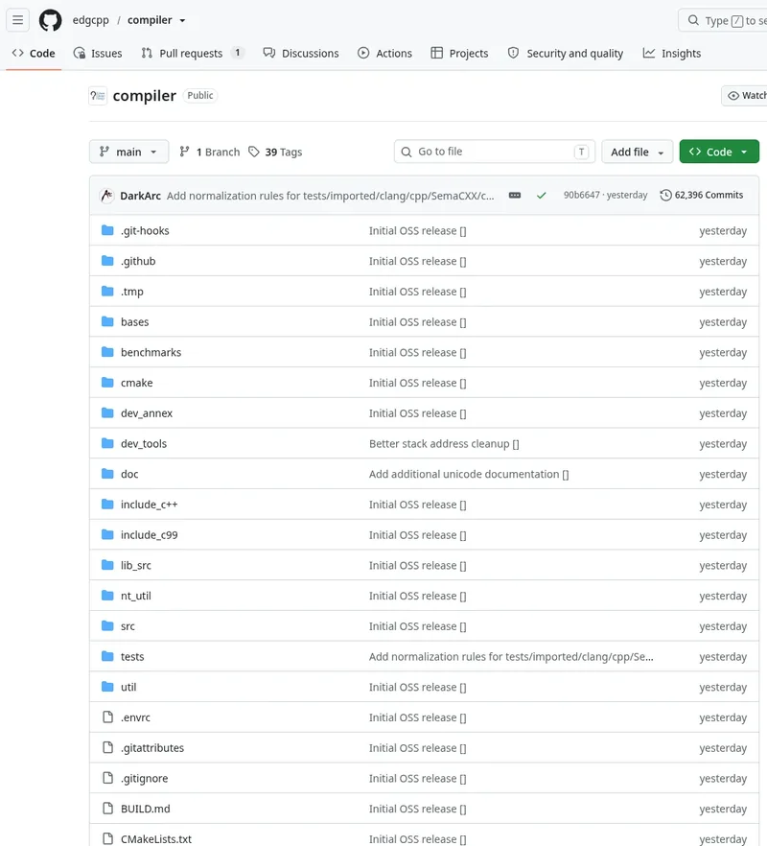This screenshot has width=767, height=846.
Task: Open the include_c99 folder
Action: [x=150, y=534]
